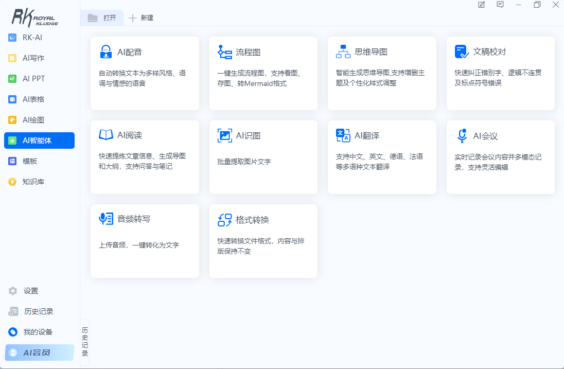Minimize the application window
The width and height of the screenshot is (564, 369).
(519, 5)
